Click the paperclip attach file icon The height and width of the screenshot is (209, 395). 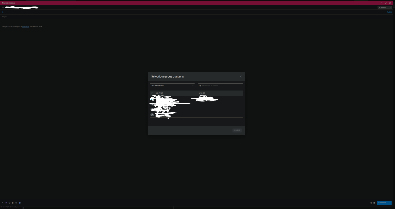tap(16, 203)
